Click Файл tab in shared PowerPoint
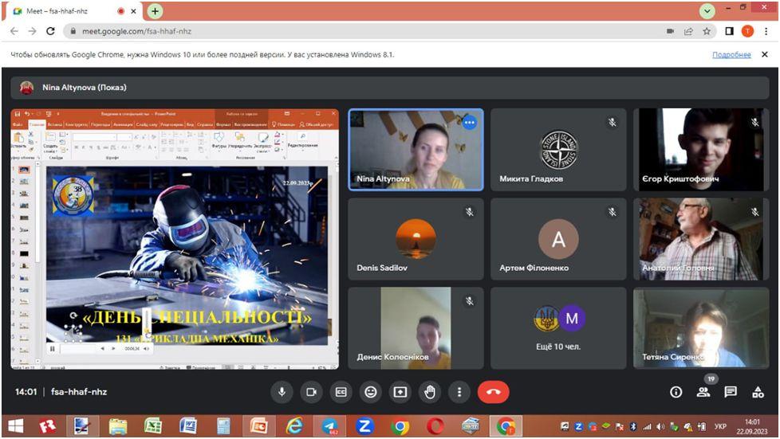This screenshot has width=780, height=439. (x=18, y=124)
